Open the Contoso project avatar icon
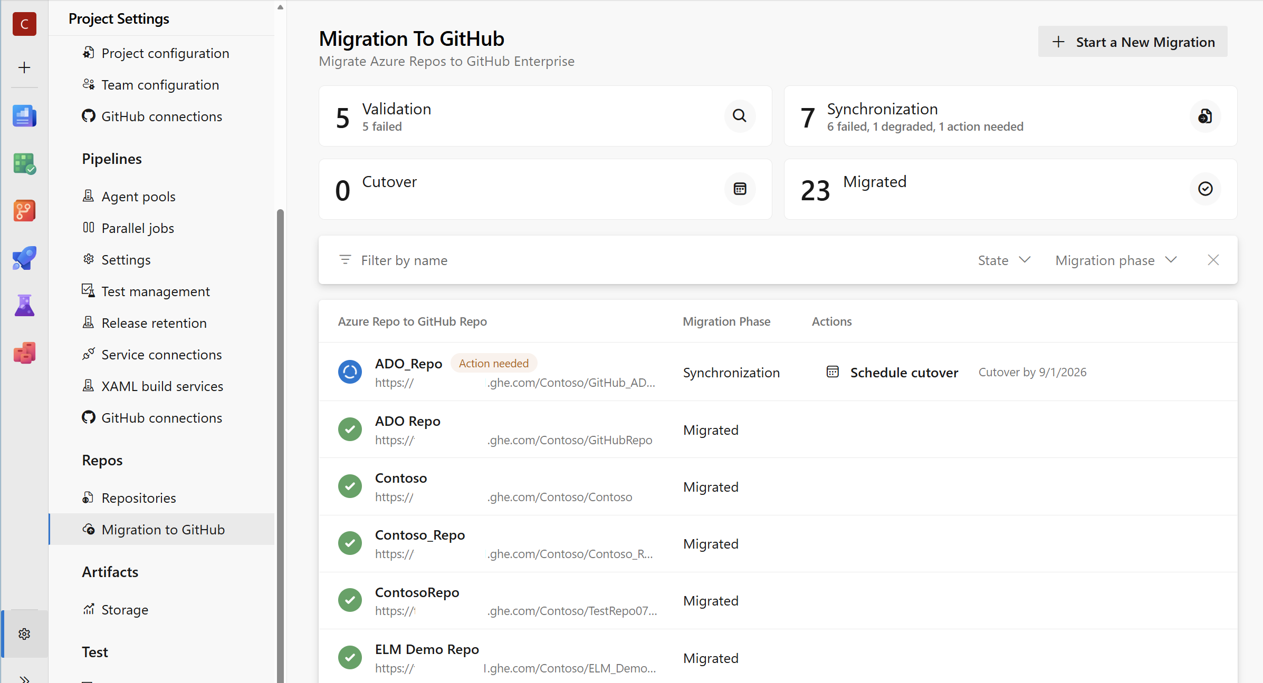Image resolution: width=1263 pixels, height=683 pixels. point(24,24)
